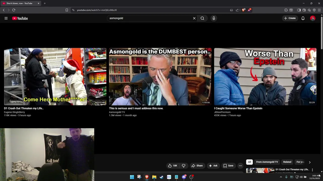Open sidebar D1 Crash Out thumbnail
The image size is (323, 181).
coord(260,170)
